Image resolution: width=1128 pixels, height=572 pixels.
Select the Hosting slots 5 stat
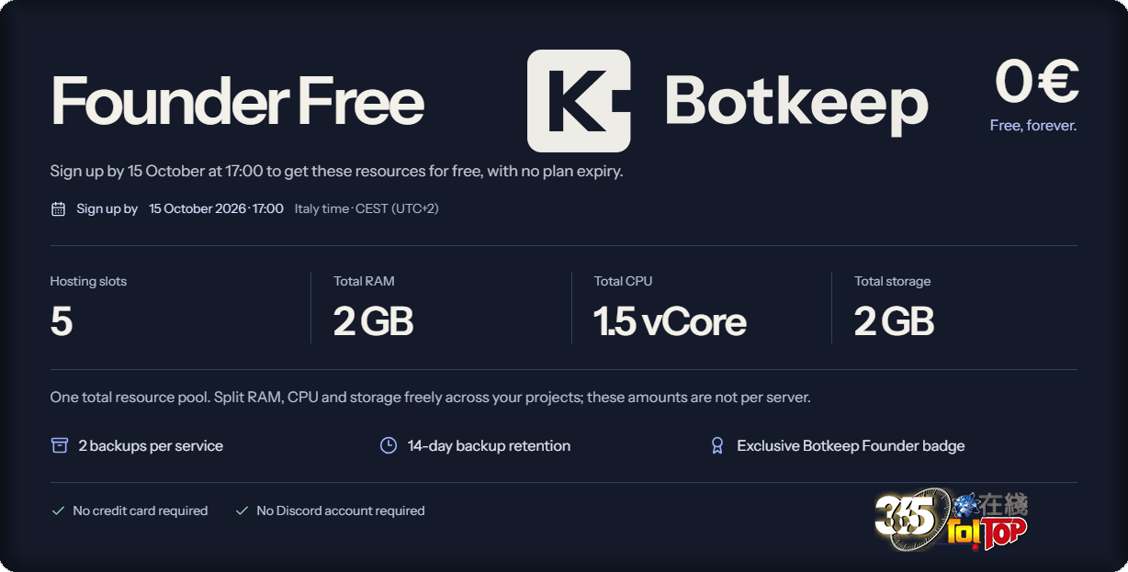[x=88, y=308]
